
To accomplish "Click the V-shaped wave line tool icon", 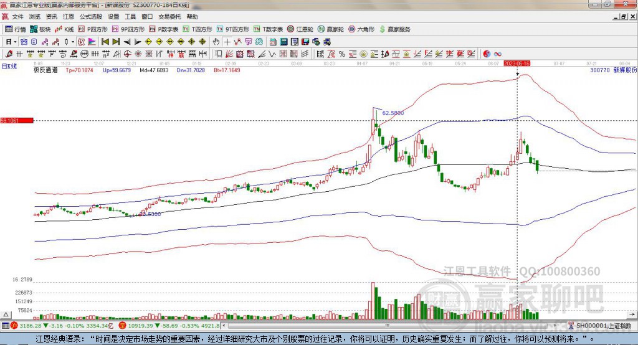I will 272,54.
